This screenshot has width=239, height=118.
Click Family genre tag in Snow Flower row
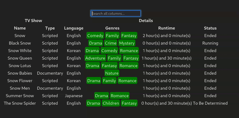pos(109,81)
